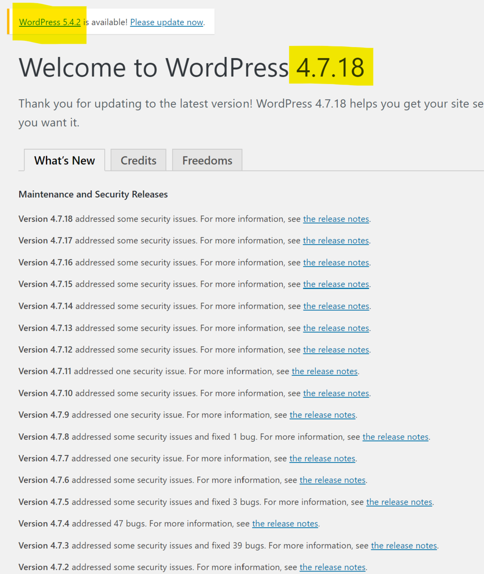Select the What's New tab
The width and height of the screenshot is (484, 574).
pos(65,160)
